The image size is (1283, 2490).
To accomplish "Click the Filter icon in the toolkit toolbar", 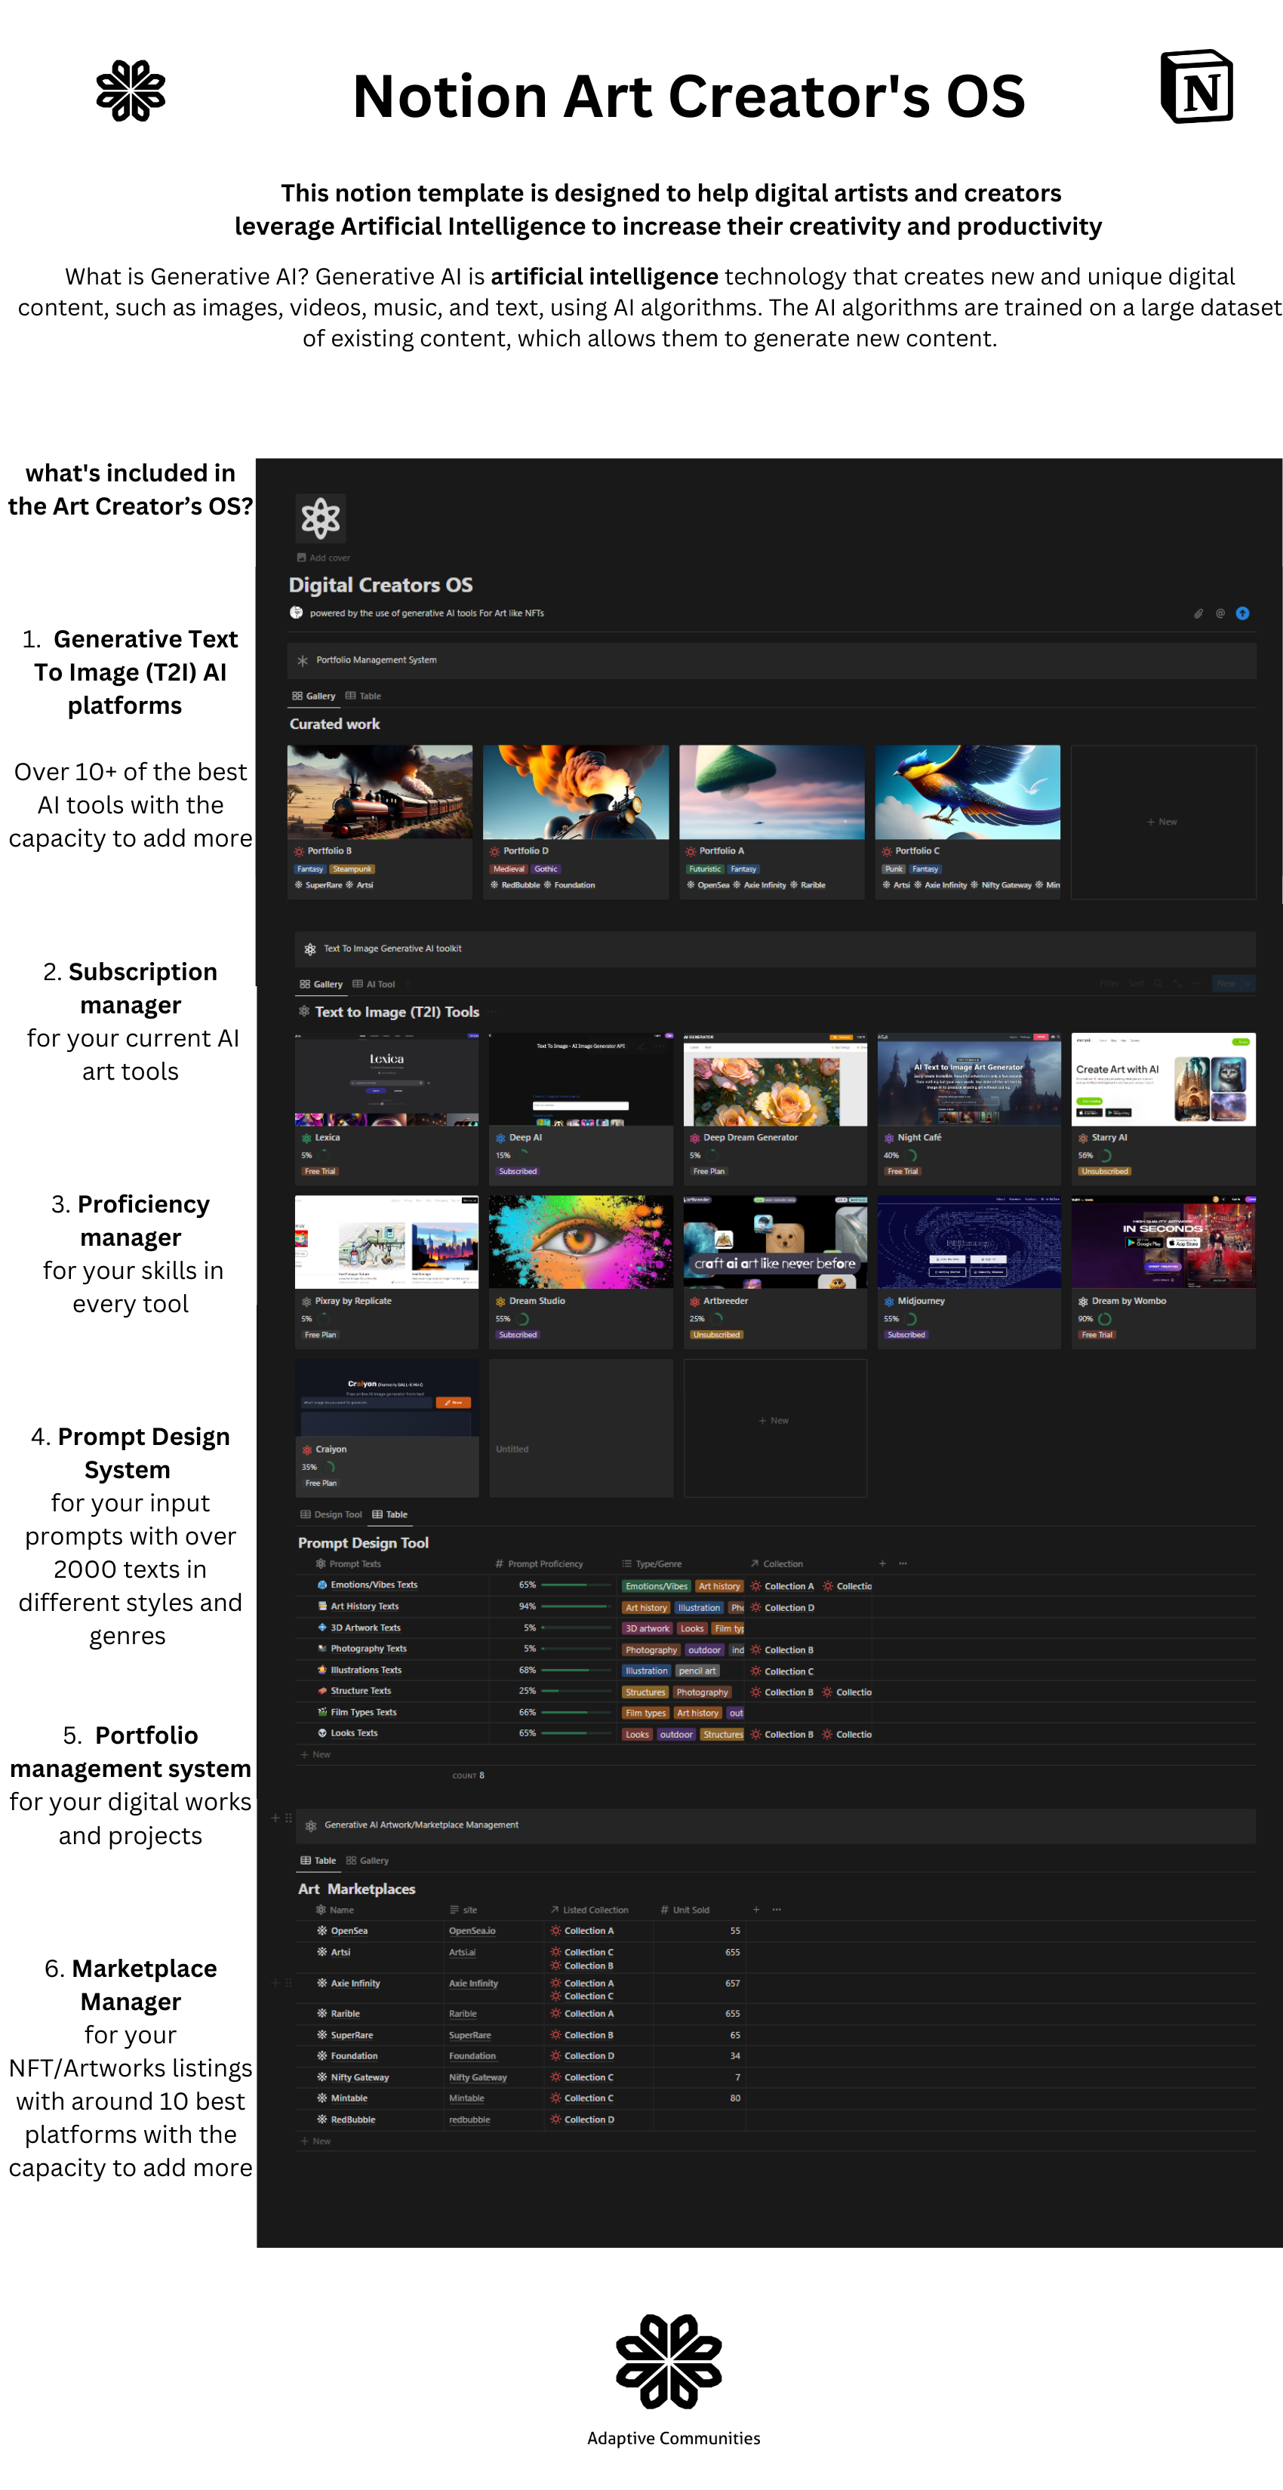I will click(1110, 983).
